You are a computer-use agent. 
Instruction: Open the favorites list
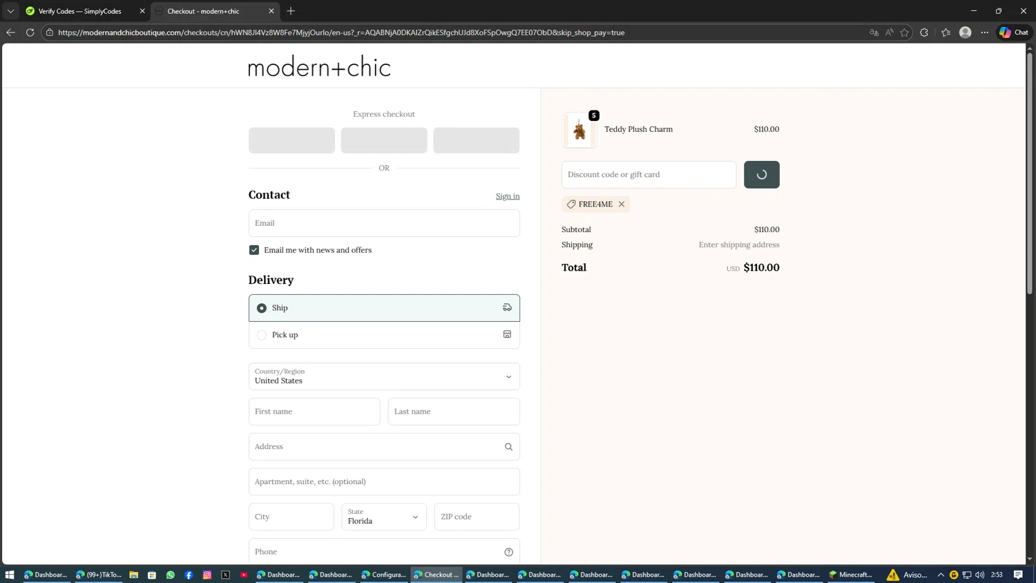[x=946, y=32]
